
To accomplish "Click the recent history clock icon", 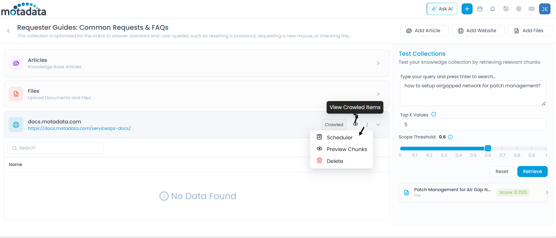I will 506,9.
